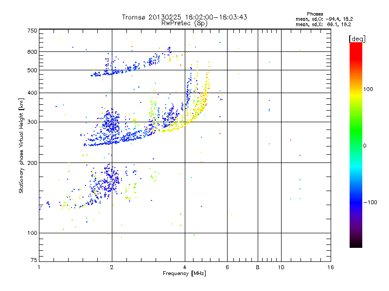
Task: Click y-axis tick label '600'
Action: pos(32,52)
